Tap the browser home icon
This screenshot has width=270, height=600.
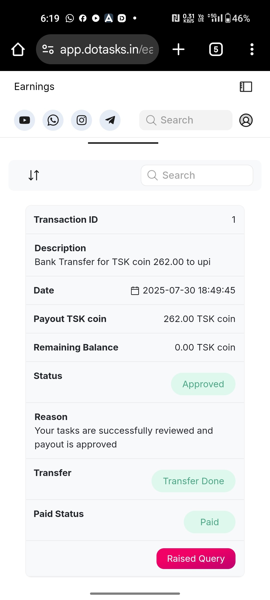[18, 49]
